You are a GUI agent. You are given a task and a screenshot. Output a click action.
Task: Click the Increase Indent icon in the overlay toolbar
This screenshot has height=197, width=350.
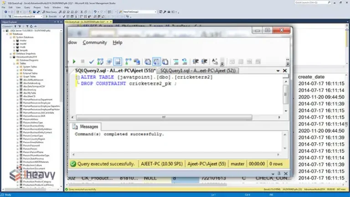click(204, 62)
